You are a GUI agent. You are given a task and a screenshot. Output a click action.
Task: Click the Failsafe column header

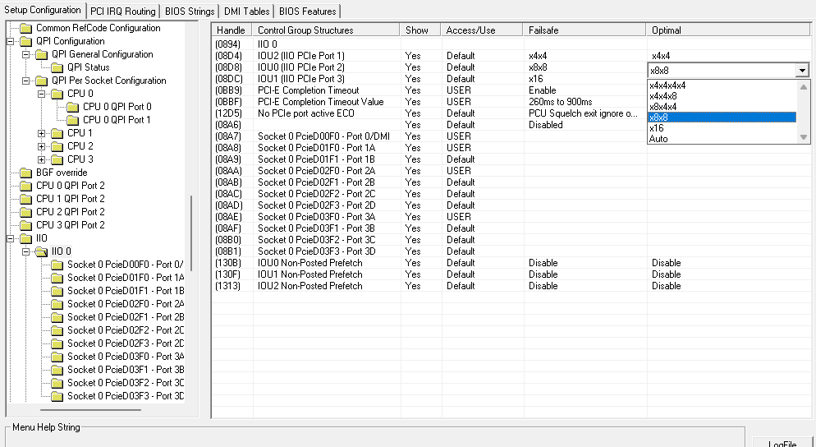point(584,30)
